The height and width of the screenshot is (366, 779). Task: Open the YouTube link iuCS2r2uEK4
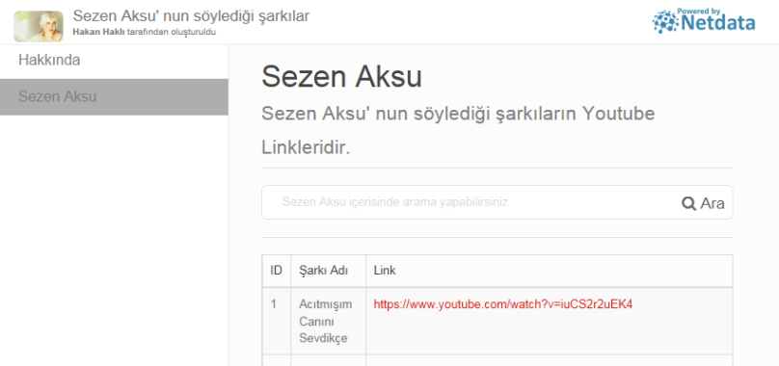click(502, 304)
